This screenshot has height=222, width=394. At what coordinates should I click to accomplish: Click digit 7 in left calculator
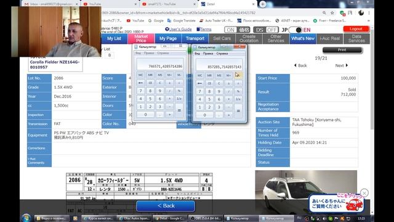(x=141, y=91)
